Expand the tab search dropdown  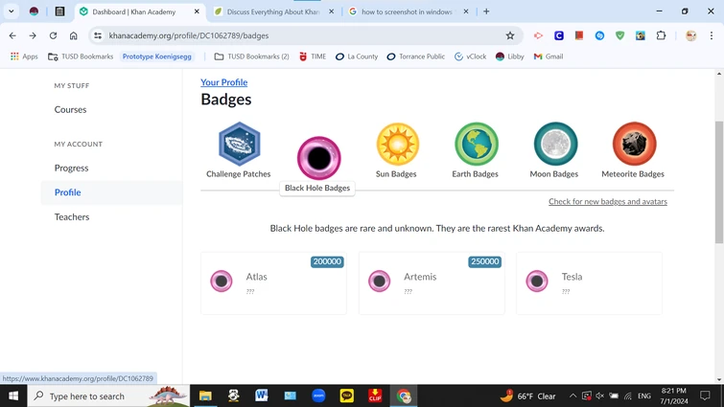click(12, 11)
